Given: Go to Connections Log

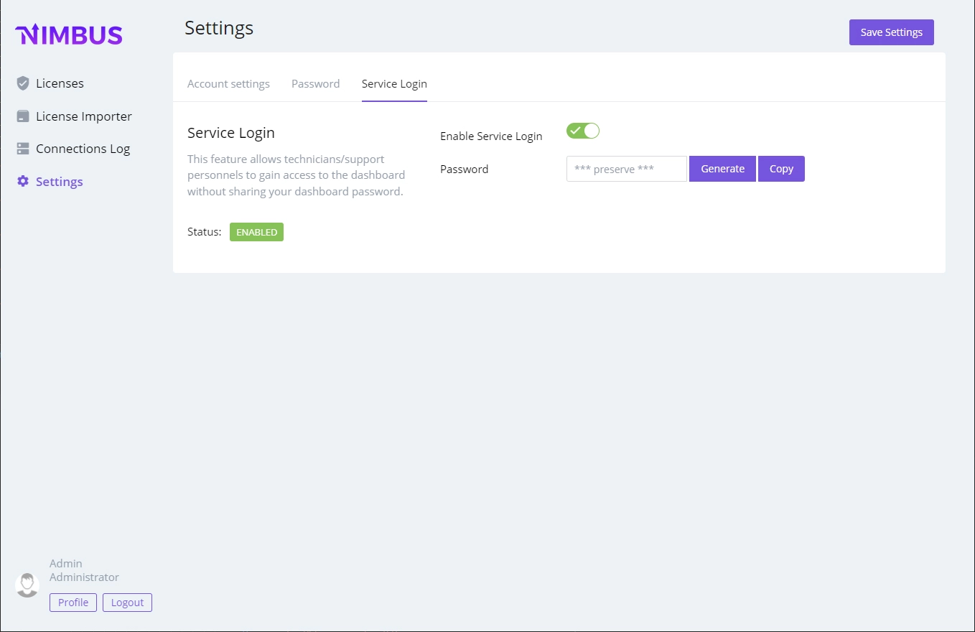Looking at the screenshot, I should (83, 149).
